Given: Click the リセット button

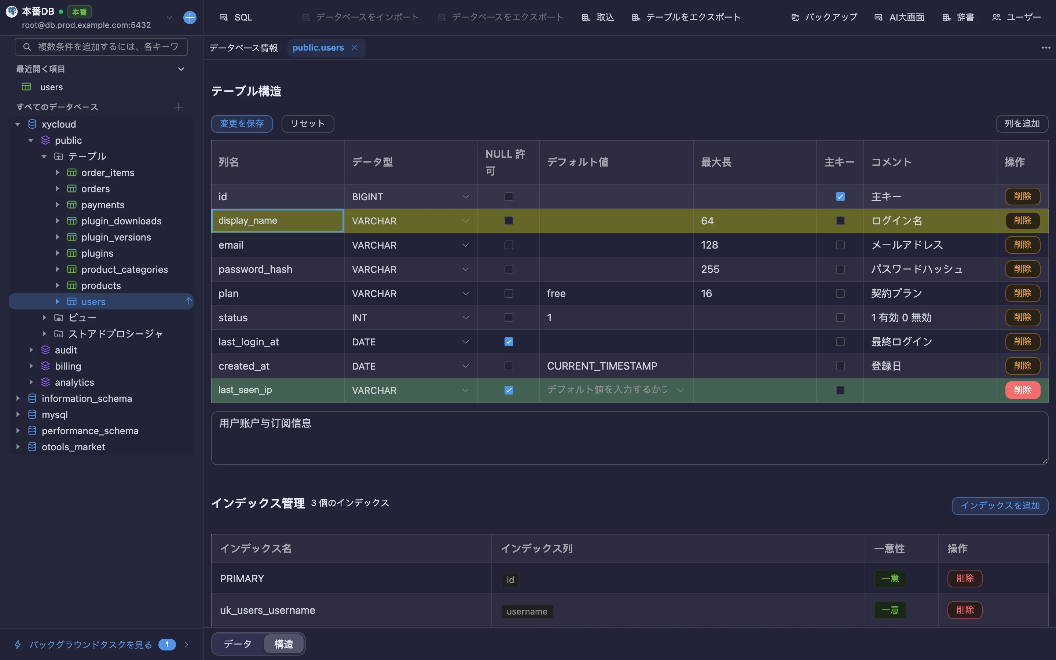Looking at the screenshot, I should pyautogui.click(x=308, y=124).
